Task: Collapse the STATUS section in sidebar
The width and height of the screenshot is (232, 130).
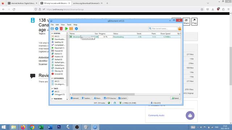Action: 52,34
